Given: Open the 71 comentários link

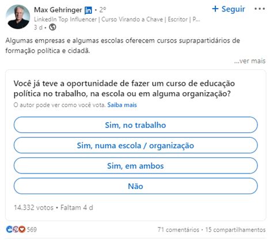Looking at the screenshot, I should (x=179, y=229).
